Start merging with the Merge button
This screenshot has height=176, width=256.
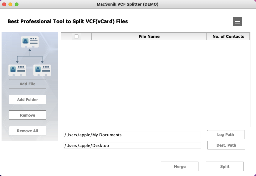pyautogui.click(x=180, y=166)
